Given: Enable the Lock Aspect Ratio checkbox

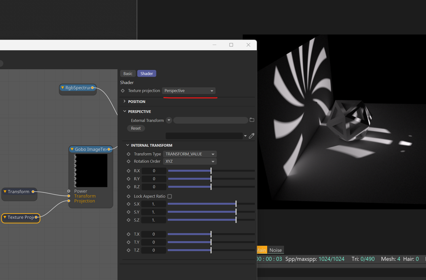Looking at the screenshot, I should [170, 196].
